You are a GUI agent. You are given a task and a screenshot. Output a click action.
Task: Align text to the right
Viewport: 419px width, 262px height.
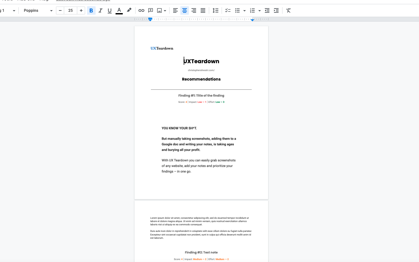point(194,10)
